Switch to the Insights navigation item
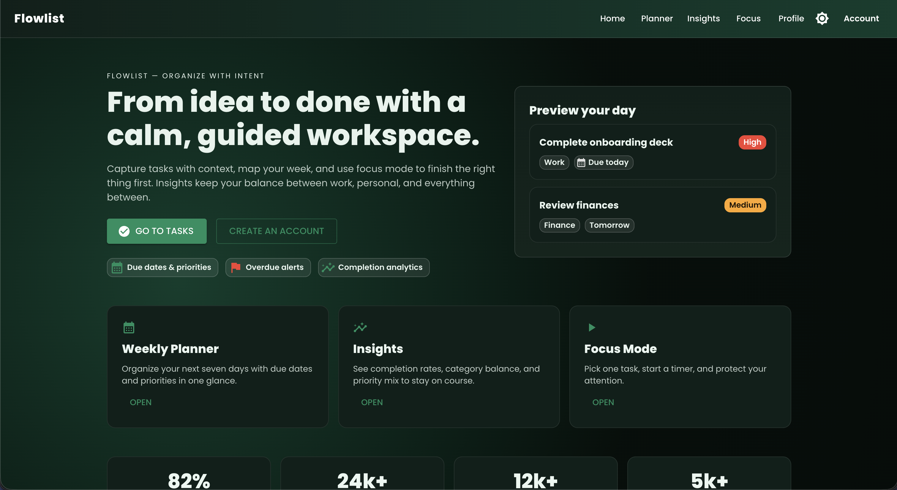The height and width of the screenshot is (490, 897). (703, 18)
